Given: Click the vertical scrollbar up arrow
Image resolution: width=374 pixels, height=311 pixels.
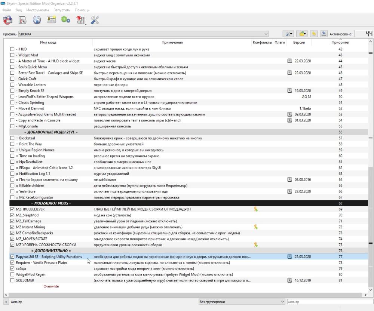Looking at the screenshot, I should (370, 41).
